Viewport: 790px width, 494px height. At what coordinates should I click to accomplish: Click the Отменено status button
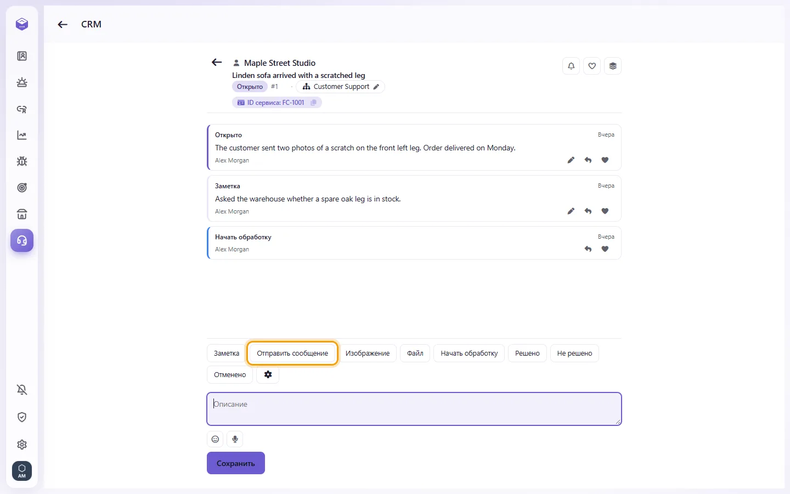tap(230, 375)
